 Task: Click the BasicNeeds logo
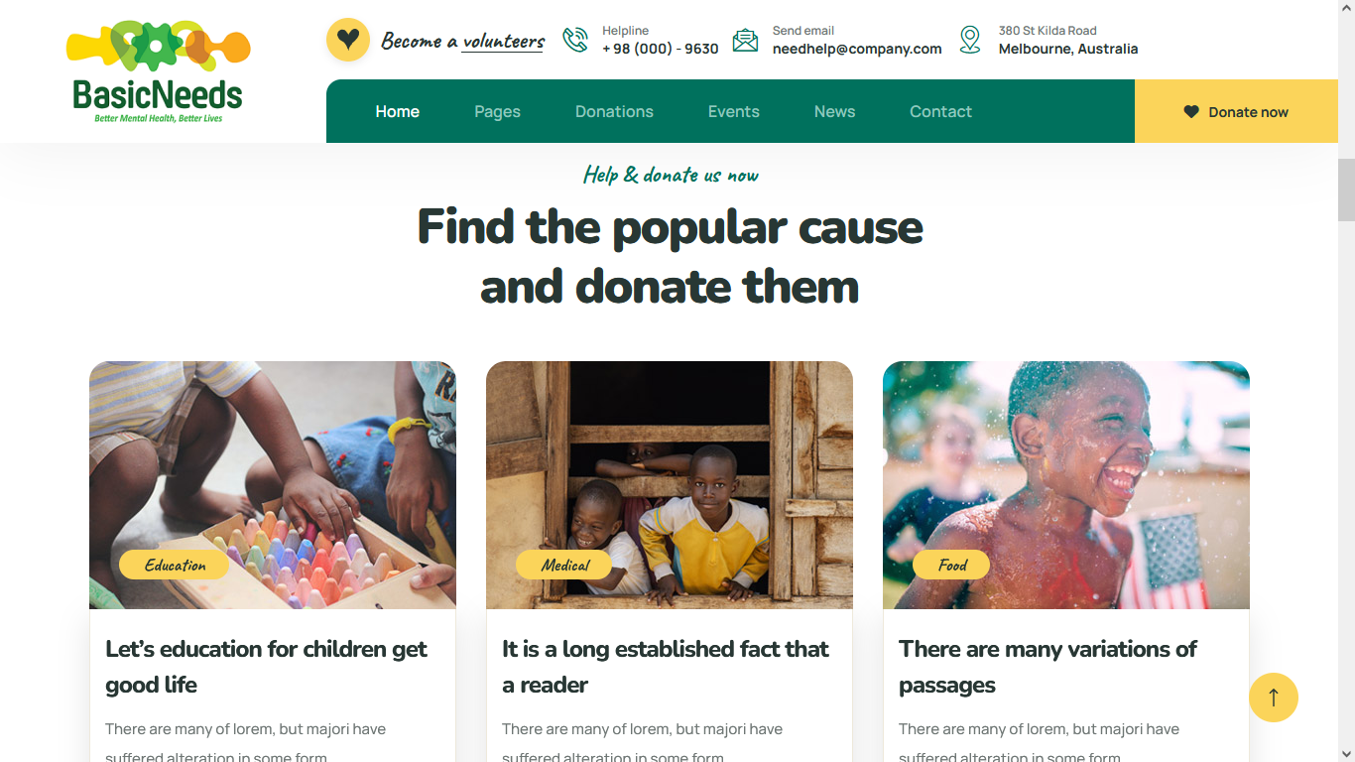(x=159, y=71)
